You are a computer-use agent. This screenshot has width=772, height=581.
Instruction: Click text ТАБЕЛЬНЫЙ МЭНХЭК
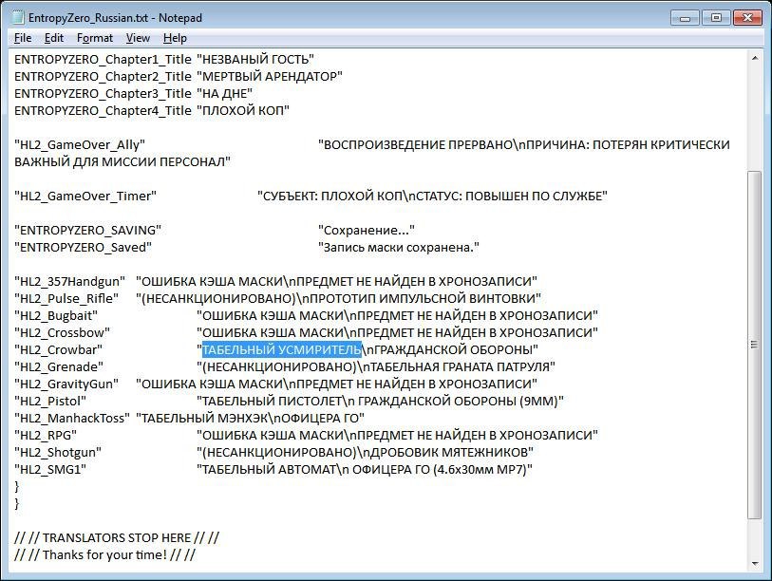[x=204, y=418]
